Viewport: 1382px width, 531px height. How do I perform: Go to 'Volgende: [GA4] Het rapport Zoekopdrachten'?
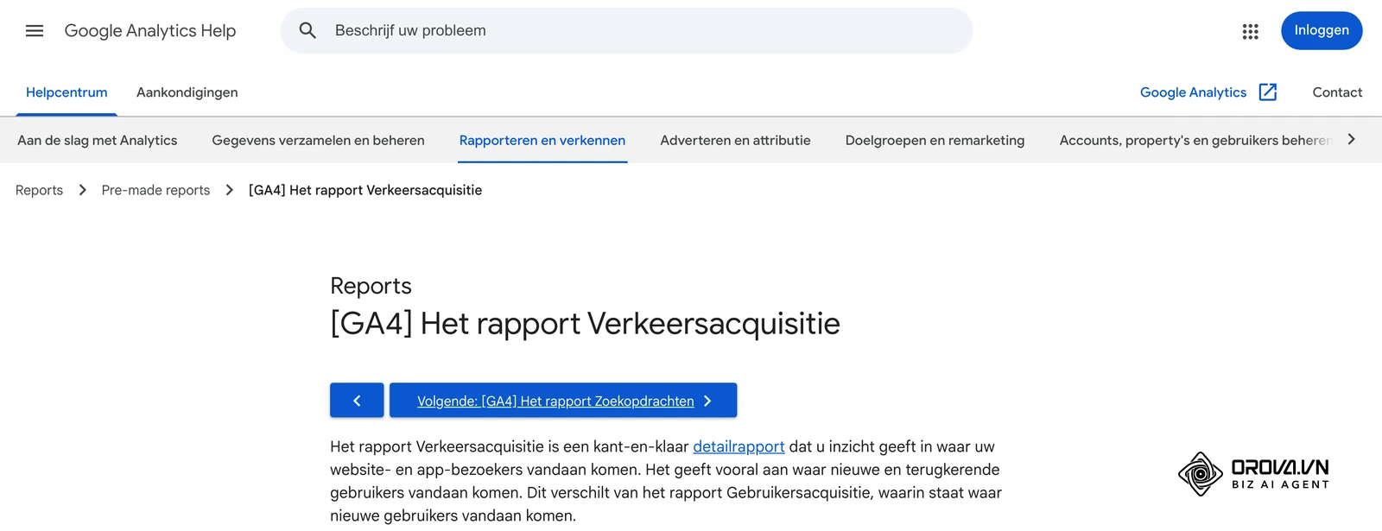[563, 401]
